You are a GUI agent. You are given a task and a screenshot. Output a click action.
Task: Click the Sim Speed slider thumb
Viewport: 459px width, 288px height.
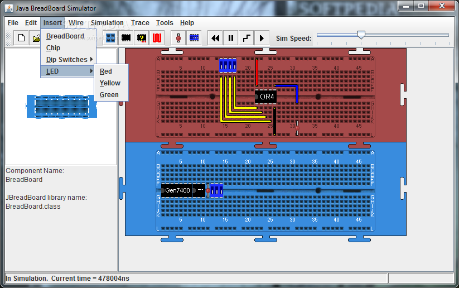[x=361, y=35]
